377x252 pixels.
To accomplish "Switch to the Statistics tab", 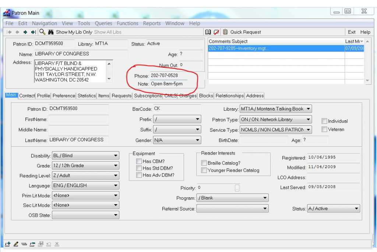I will point(87,96).
